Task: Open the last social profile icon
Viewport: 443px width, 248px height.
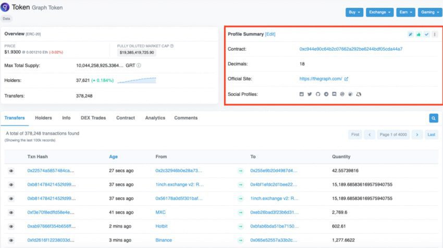Action: click(x=359, y=94)
